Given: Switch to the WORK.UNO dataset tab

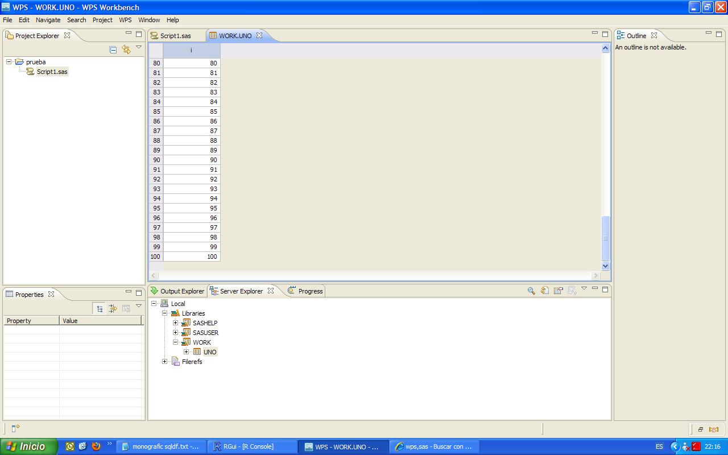Looking at the screenshot, I should coord(235,36).
